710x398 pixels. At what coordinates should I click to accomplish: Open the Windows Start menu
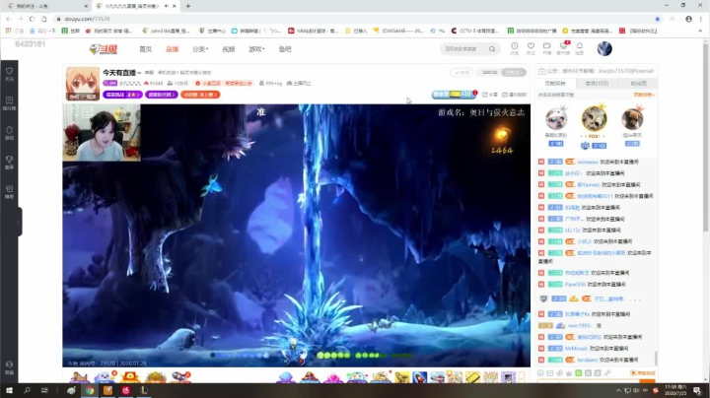click(9, 390)
